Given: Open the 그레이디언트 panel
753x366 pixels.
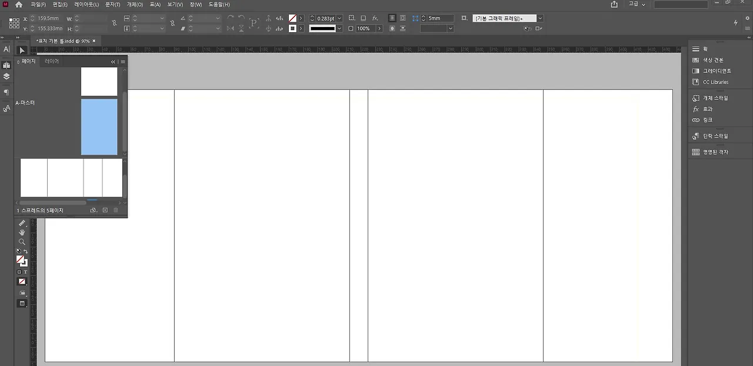Looking at the screenshot, I should 712,71.
